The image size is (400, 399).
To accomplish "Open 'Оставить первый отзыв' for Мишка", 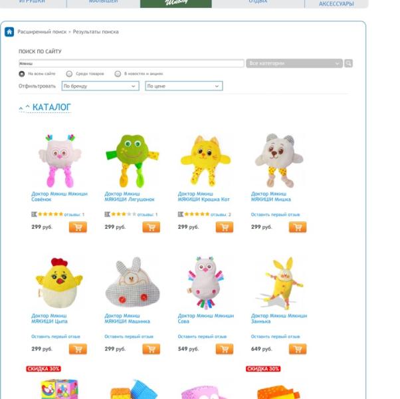I will pyautogui.click(x=275, y=214).
